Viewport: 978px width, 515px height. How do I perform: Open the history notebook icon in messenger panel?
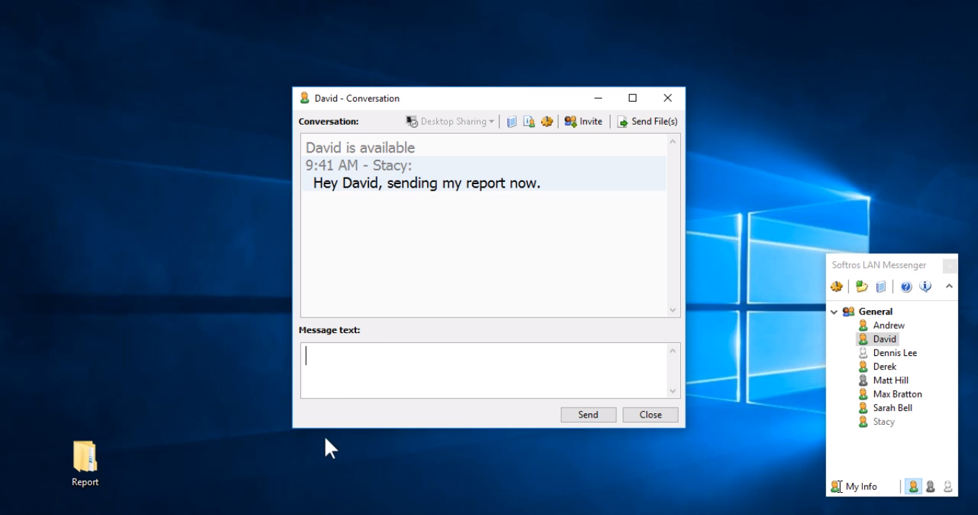point(881,287)
